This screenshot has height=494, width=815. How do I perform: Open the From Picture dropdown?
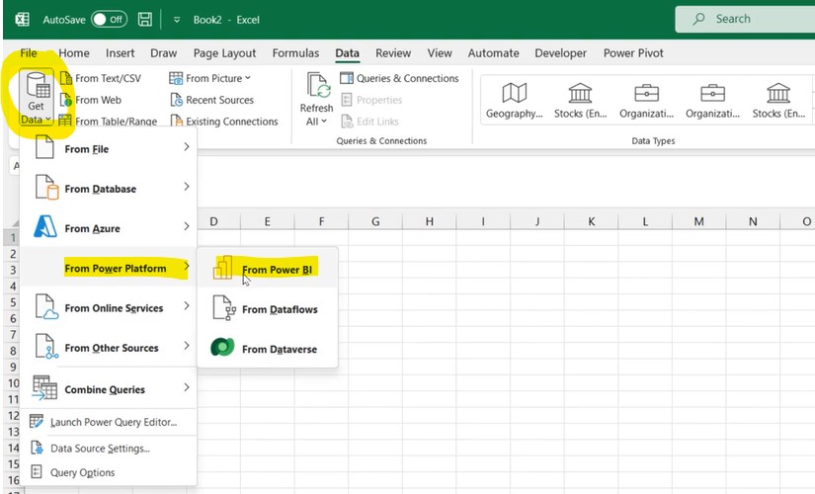pyautogui.click(x=209, y=78)
